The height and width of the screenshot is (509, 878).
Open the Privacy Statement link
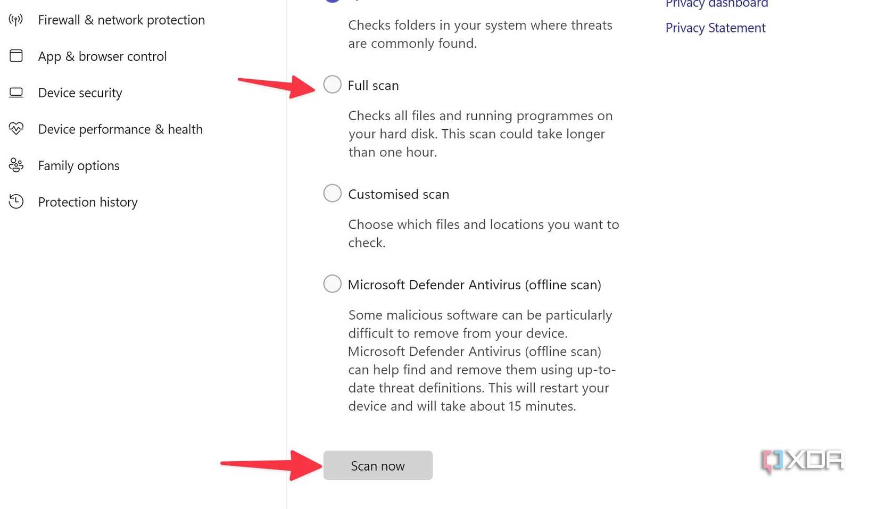coord(715,28)
